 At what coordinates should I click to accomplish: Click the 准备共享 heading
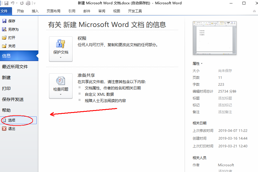(86, 75)
